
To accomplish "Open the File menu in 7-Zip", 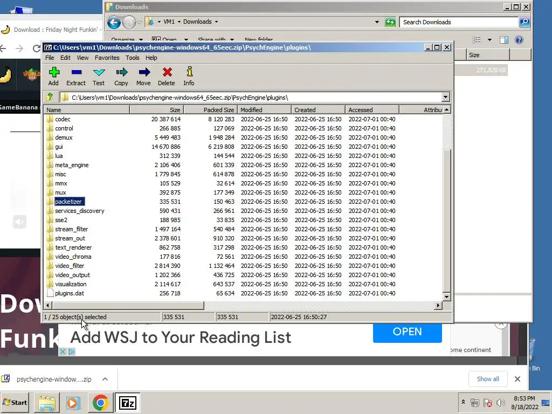I will [x=50, y=58].
